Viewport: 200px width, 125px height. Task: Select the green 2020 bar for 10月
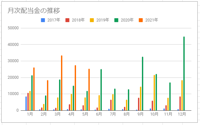pos(156,92)
